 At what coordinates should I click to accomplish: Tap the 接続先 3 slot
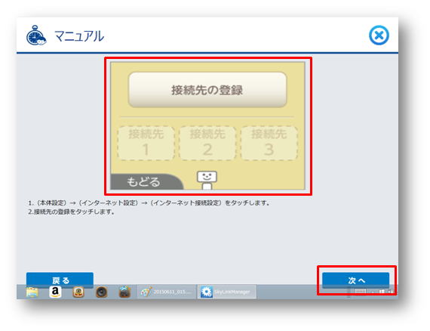(269, 143)
